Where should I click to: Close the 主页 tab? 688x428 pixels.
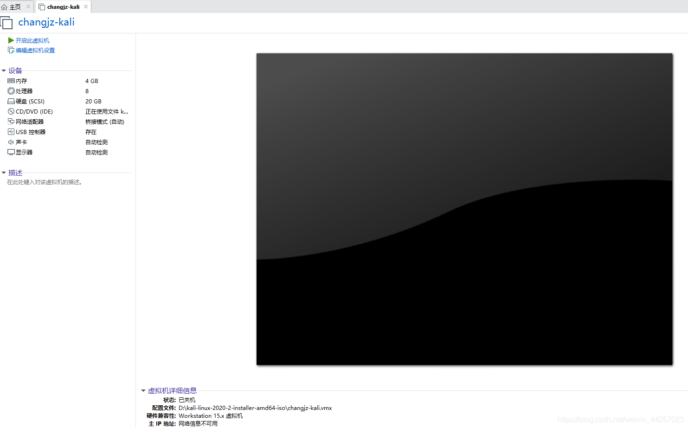tap(28, 6)
